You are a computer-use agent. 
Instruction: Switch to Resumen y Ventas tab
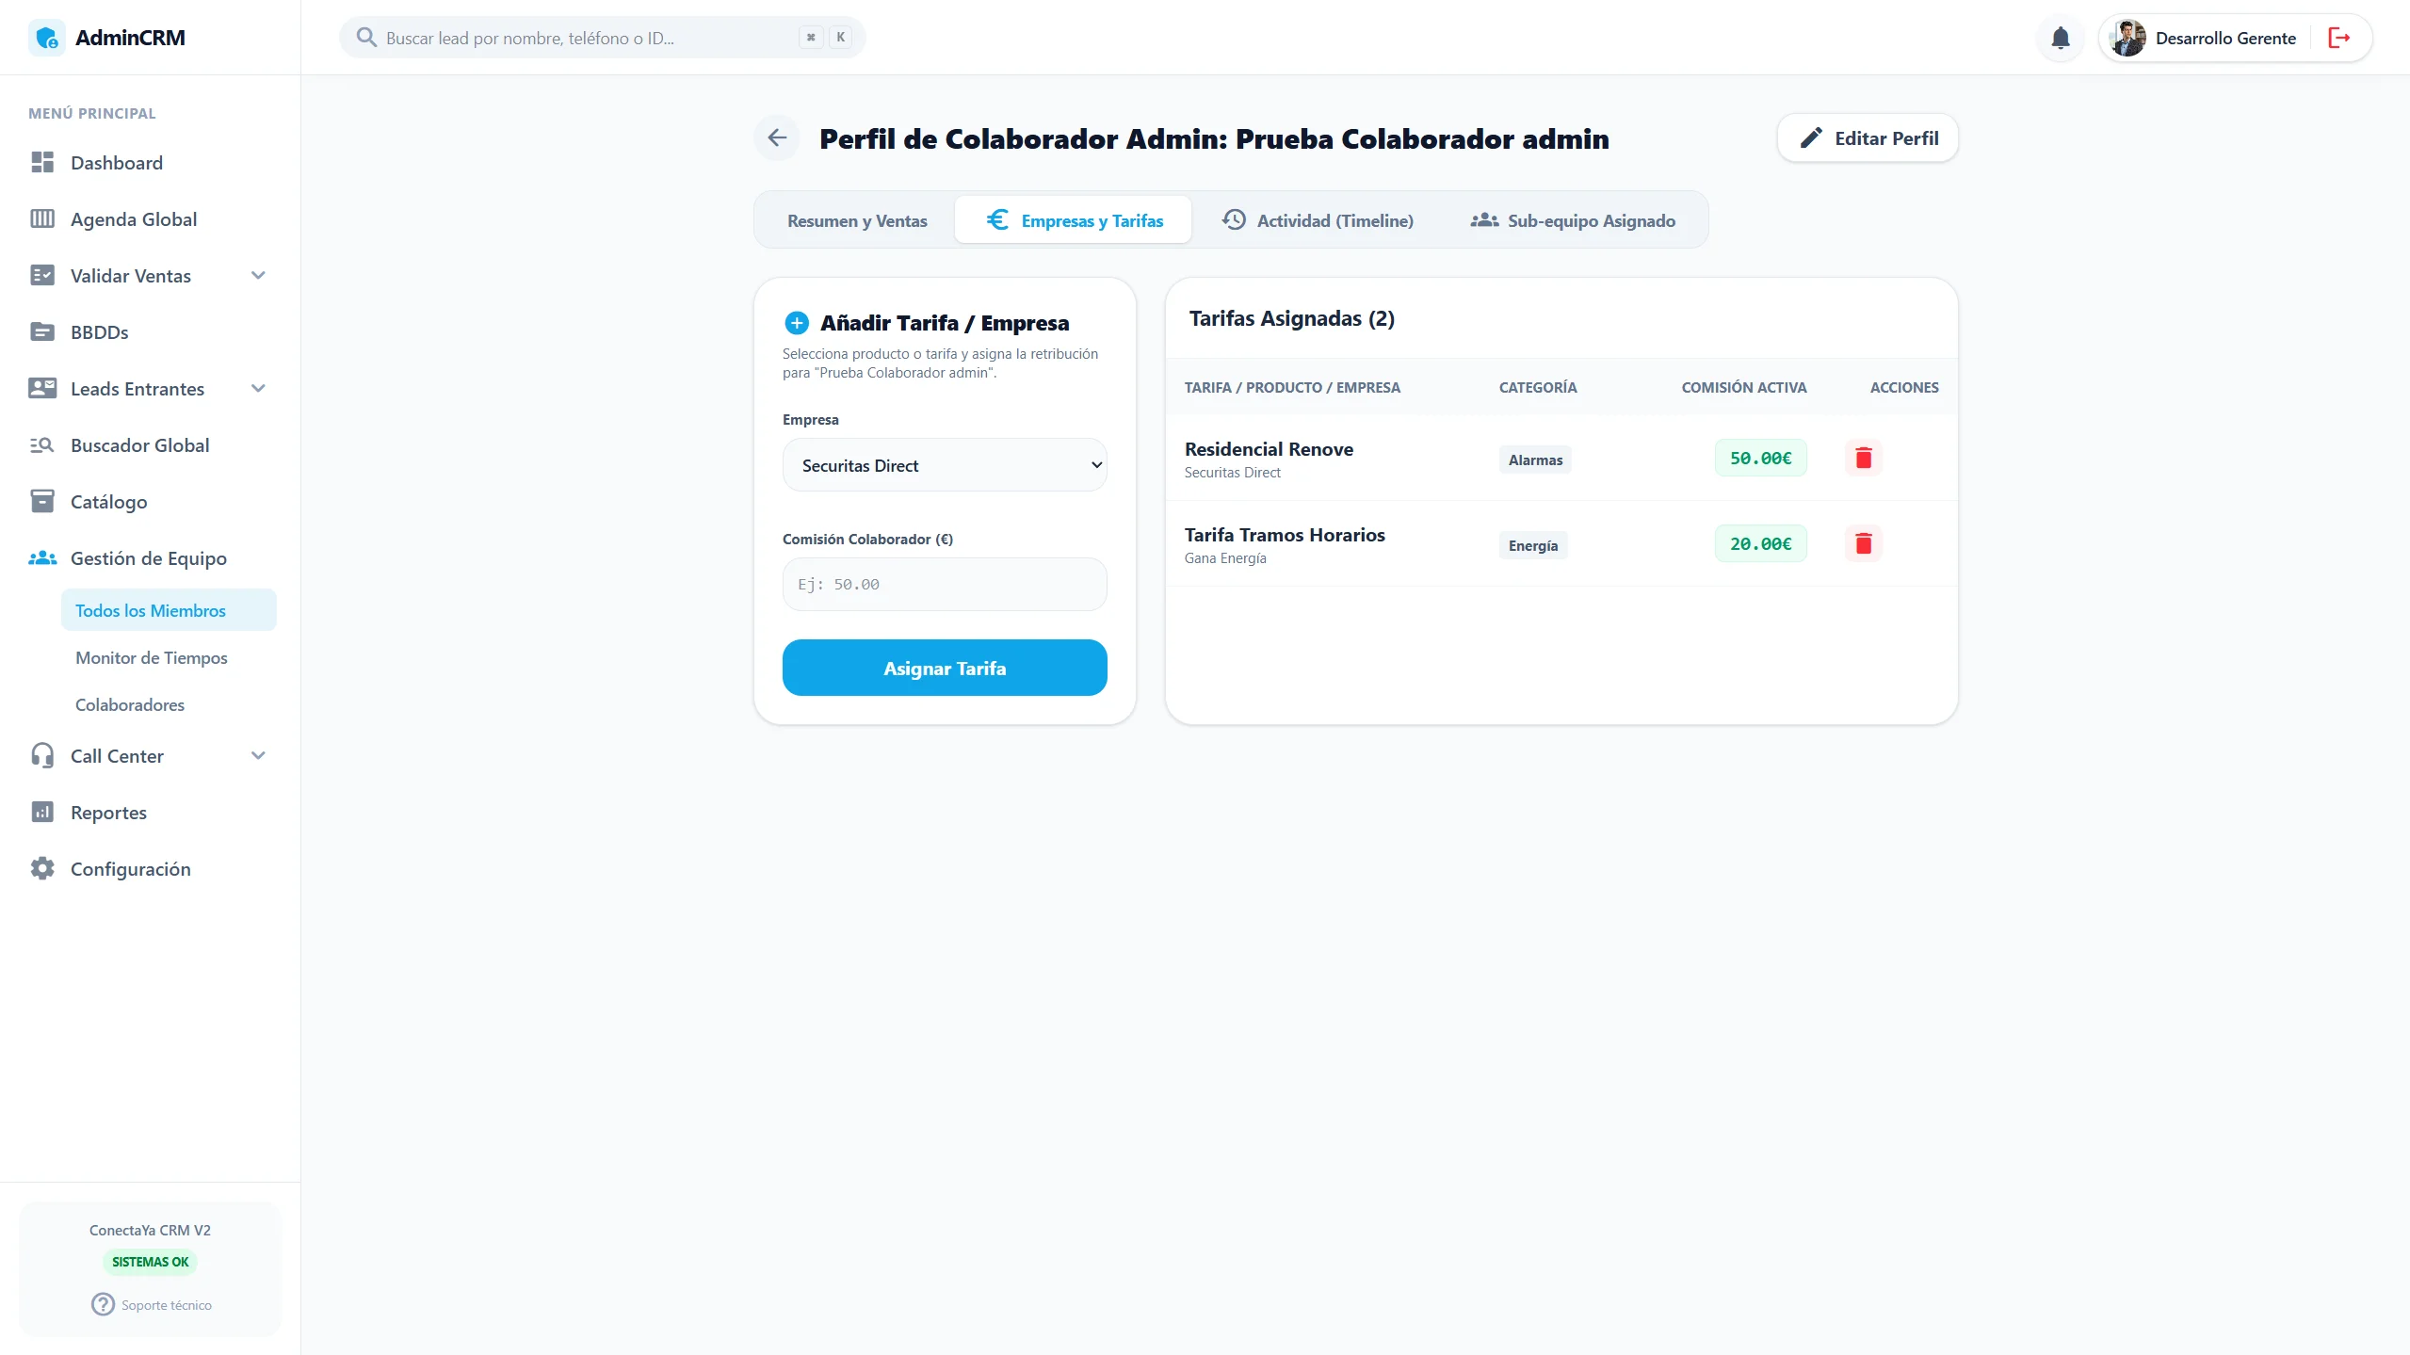(x=857, y=220)
